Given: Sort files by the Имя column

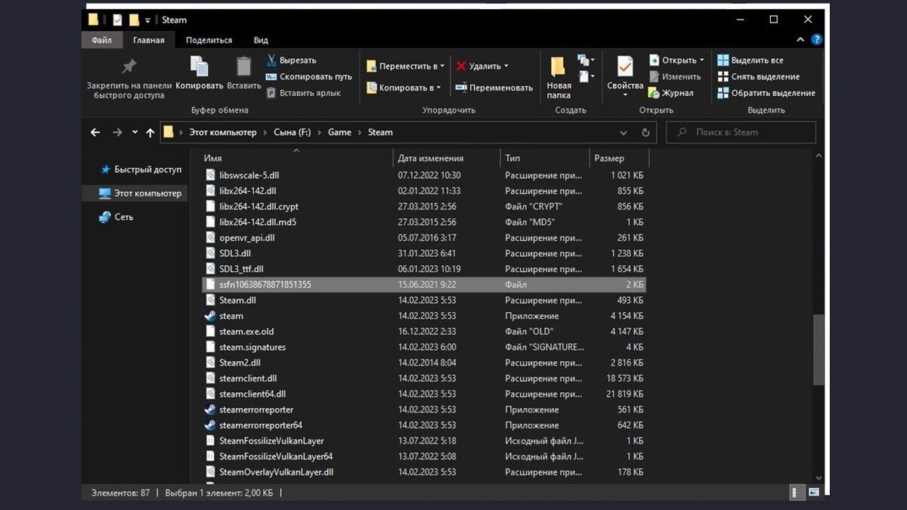Looking at the screenshot, I should coord(298,159).
